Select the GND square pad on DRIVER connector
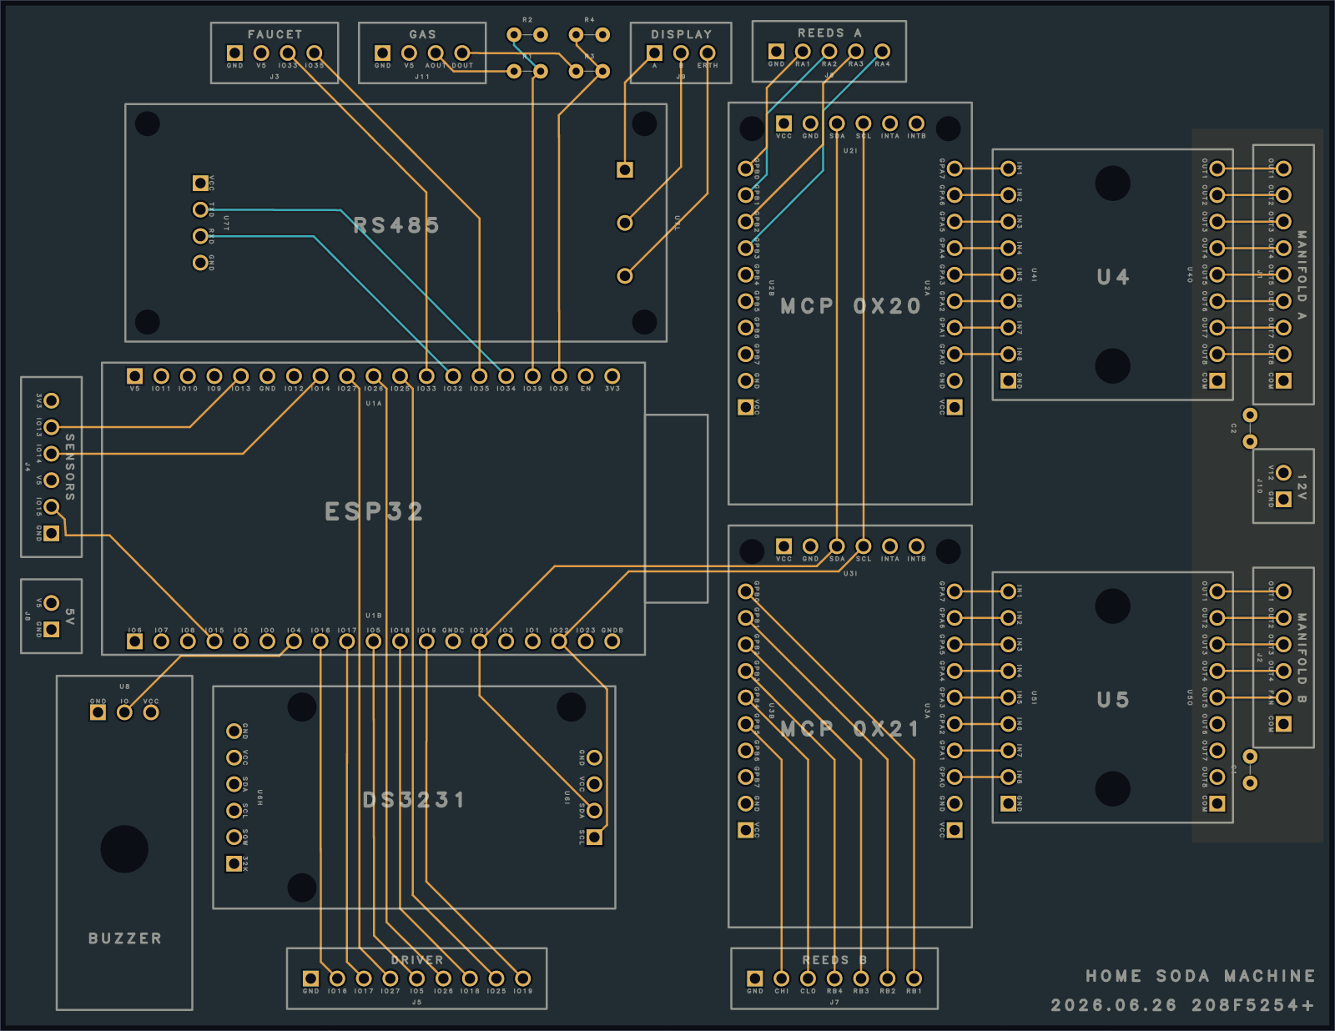 click(x=310, y=978)
